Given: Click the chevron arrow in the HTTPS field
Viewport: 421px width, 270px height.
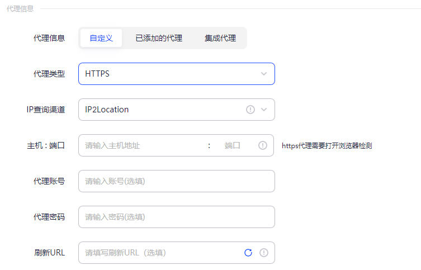Looking at the screenshot, I should (264, 74).
